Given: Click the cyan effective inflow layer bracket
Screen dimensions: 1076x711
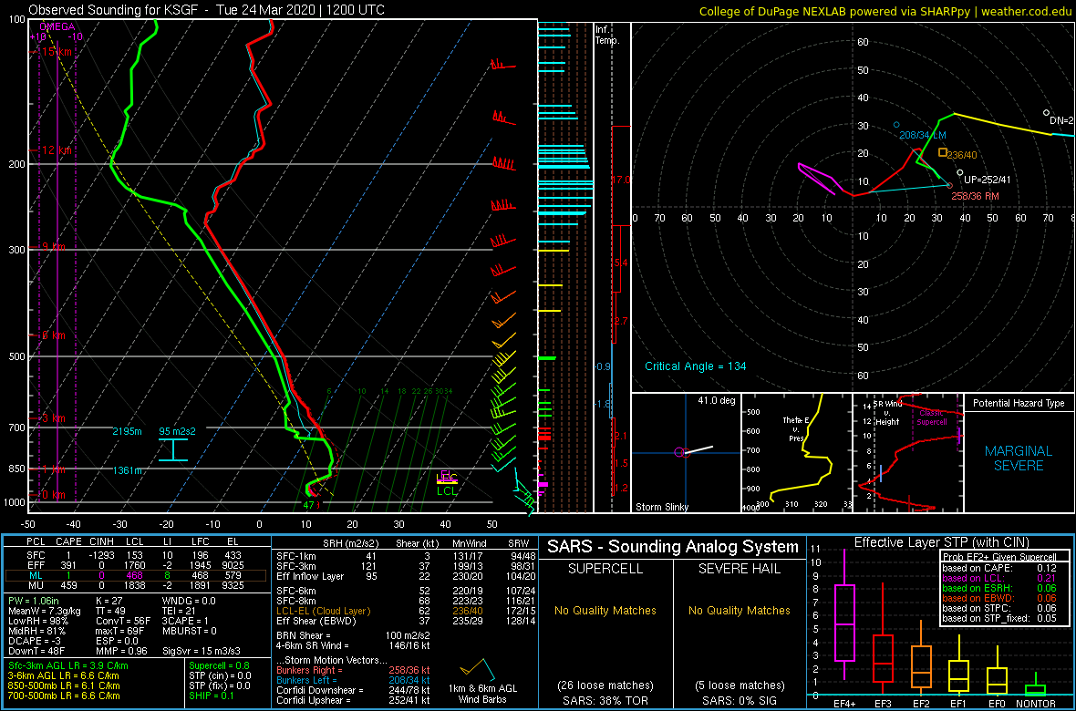Looking at the screenshot, I should click(173, 449).
